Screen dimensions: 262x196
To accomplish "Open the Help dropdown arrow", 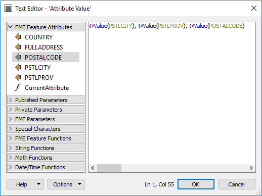I will click(x=39, y=184).
